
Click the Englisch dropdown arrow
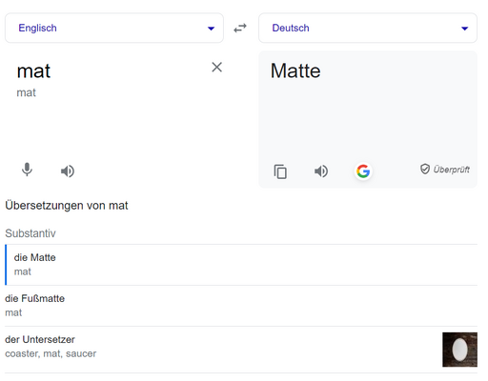211,29
